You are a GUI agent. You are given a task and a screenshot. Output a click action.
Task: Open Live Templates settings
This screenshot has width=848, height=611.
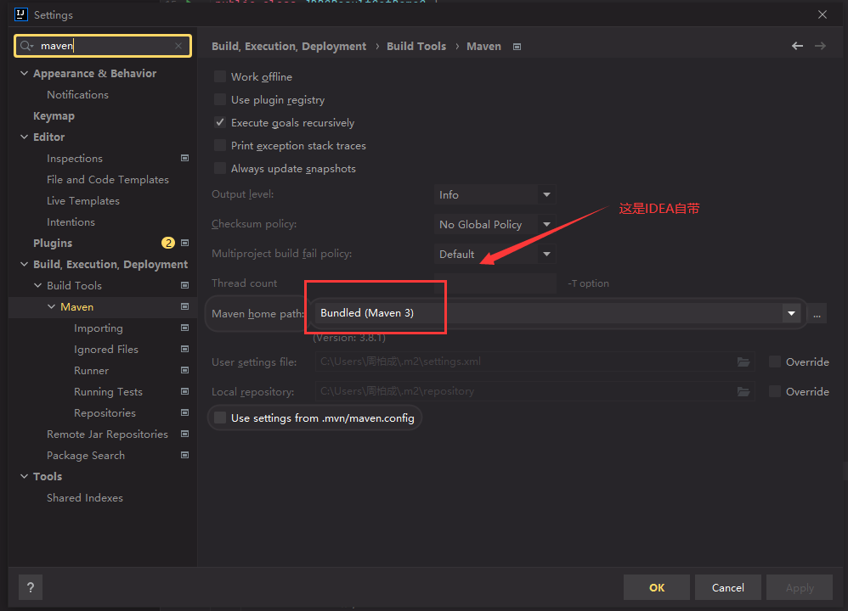[x=83, y=201]
